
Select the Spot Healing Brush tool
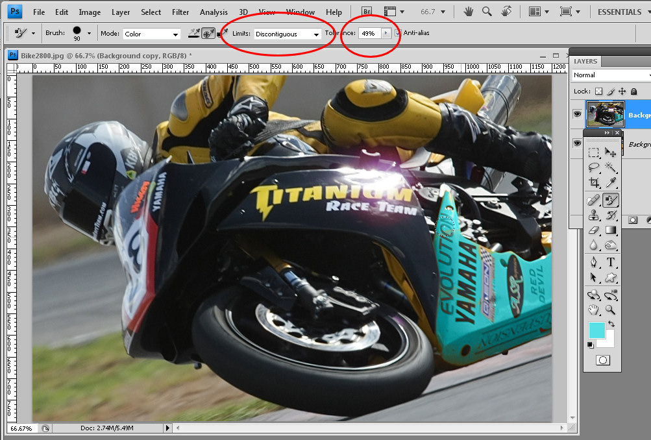click(x=594, y=201)
